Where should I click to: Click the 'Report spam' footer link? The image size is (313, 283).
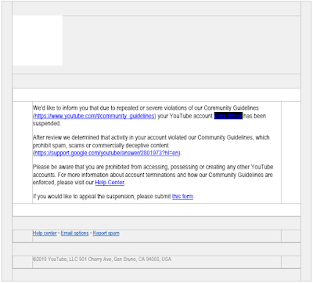point(106,233)
